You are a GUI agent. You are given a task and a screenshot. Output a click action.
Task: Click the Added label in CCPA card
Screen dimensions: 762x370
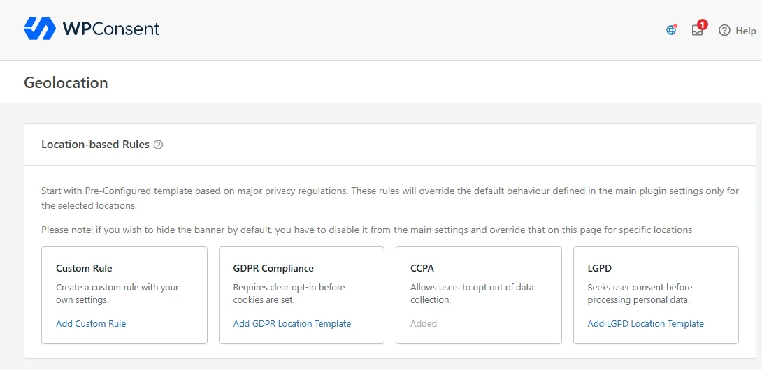(424, 323)
